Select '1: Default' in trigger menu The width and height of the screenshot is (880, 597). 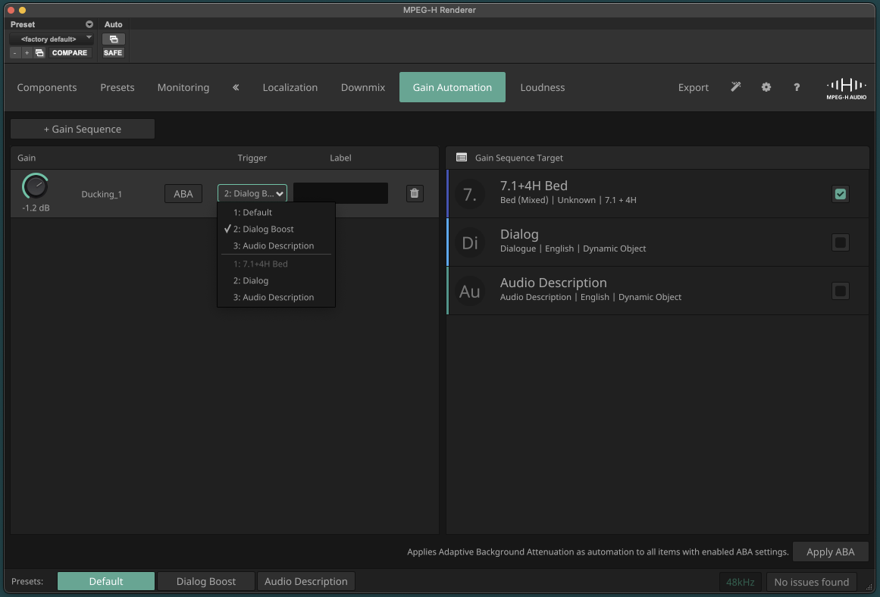[x=276, y=212]
